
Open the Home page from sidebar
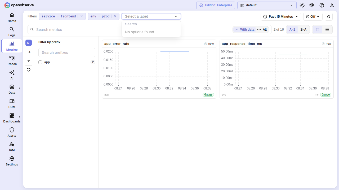click(x=12, y=17)
